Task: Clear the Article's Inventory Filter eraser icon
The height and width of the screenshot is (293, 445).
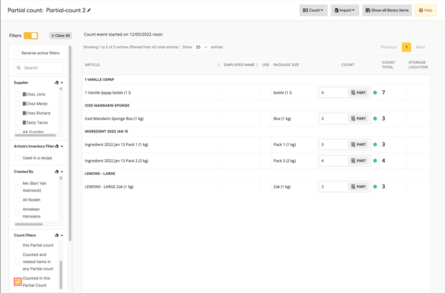Action: click(x=57, y=146)
